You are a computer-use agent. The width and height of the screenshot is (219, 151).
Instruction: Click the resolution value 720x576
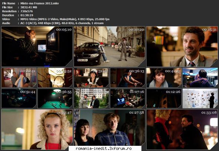(26, 11)
